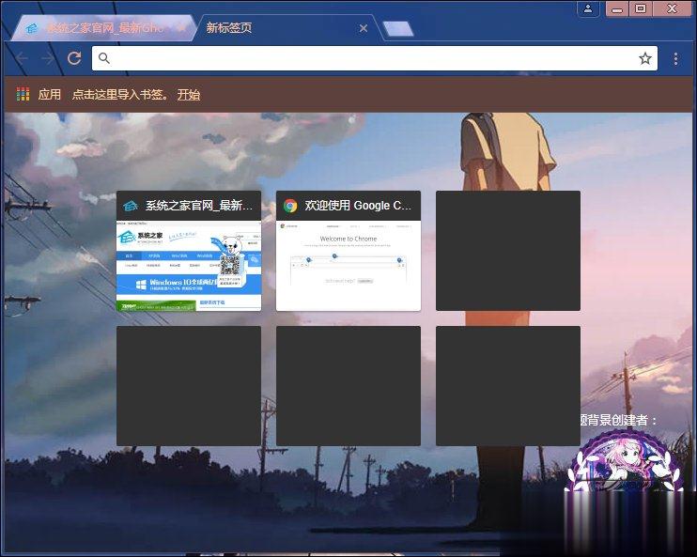Open the user profile button in title bar
This screenshot has width=697, height=557.
588,8
